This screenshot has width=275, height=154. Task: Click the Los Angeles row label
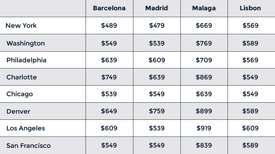26,128
